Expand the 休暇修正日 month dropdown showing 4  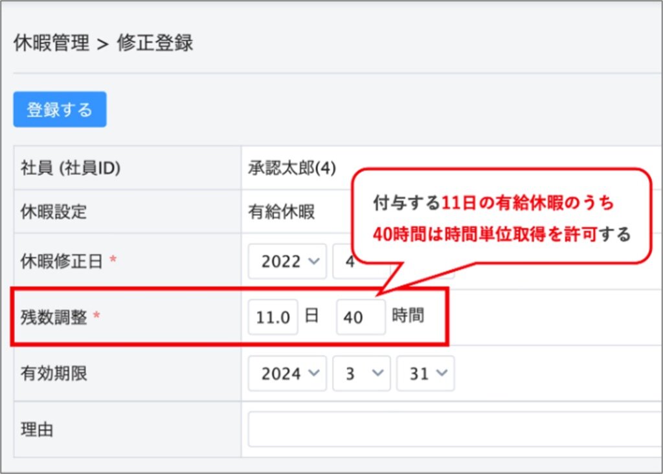click(343, 261)
